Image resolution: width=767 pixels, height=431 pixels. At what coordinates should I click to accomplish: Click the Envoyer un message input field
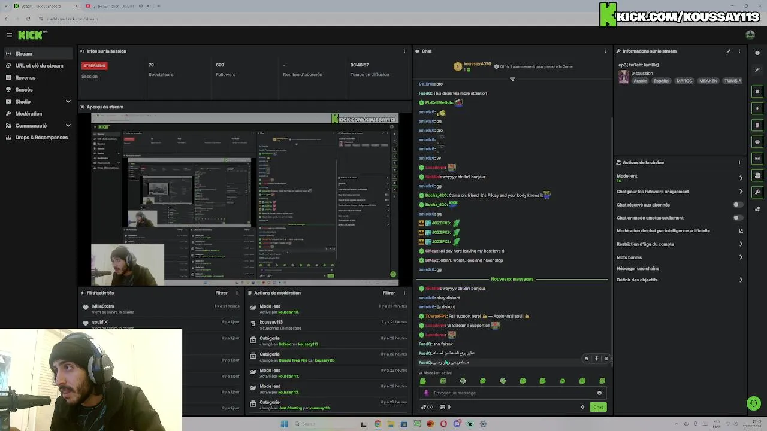(512, 393)
